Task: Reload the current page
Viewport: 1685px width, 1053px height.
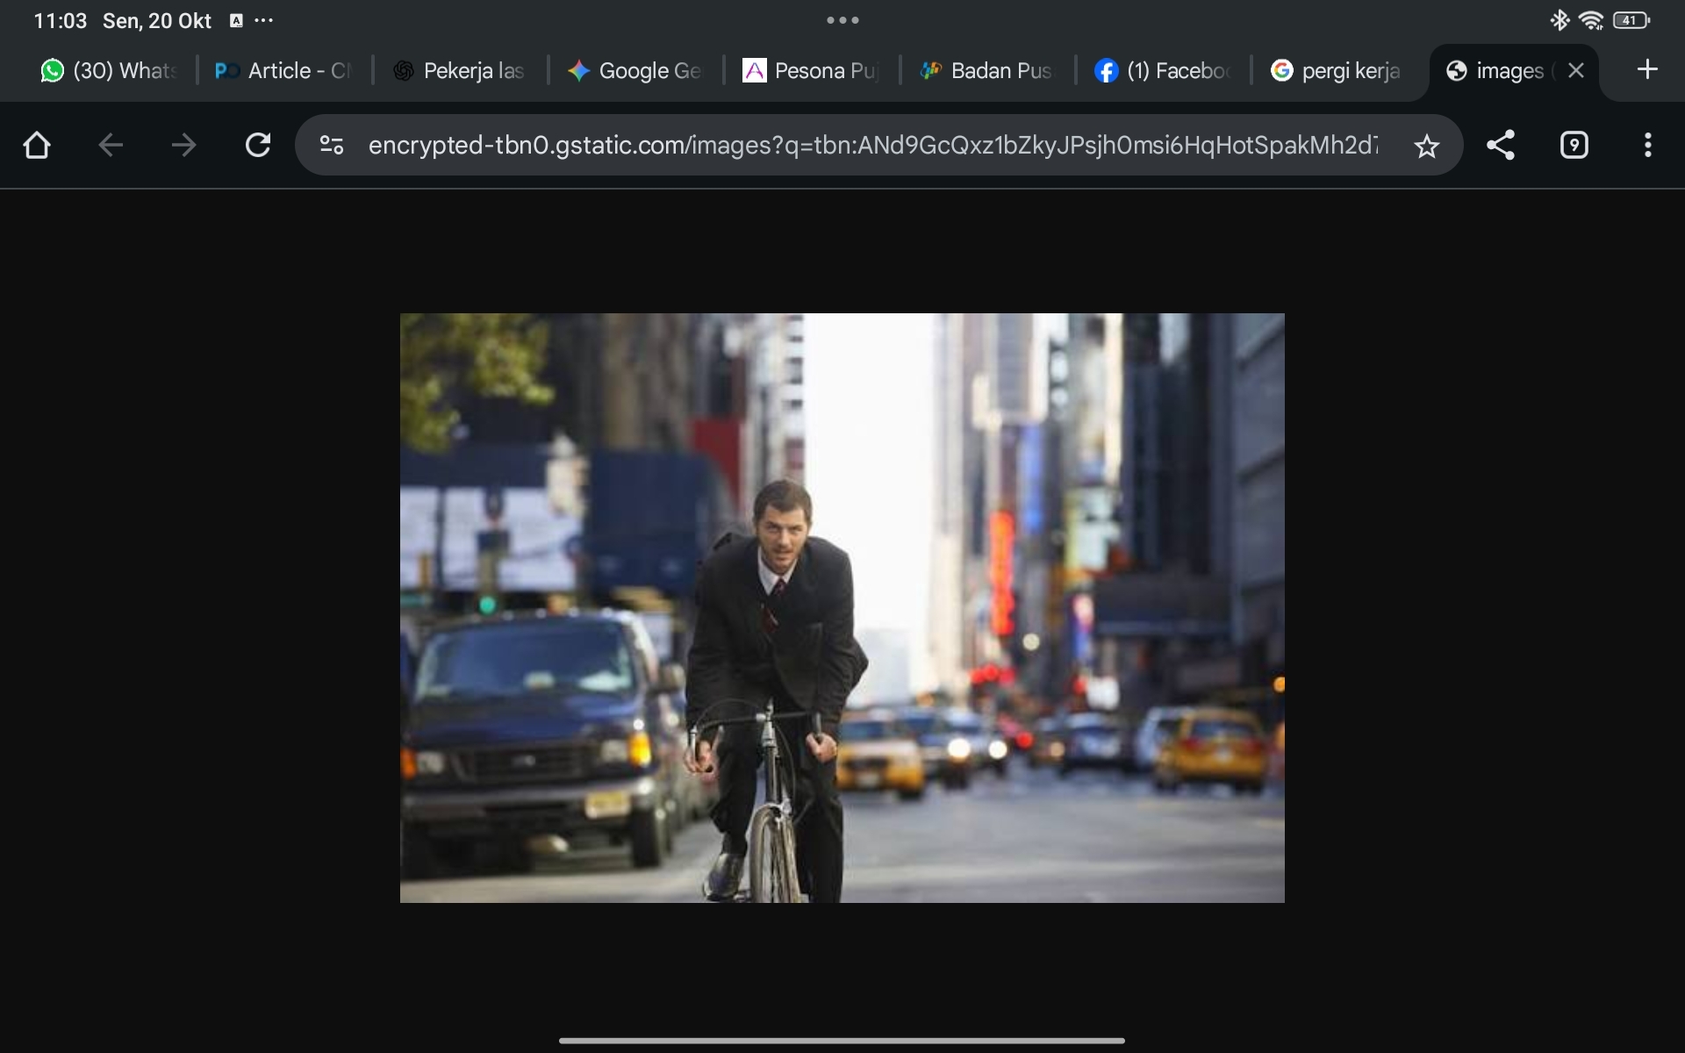Action: tap(257, 145)
